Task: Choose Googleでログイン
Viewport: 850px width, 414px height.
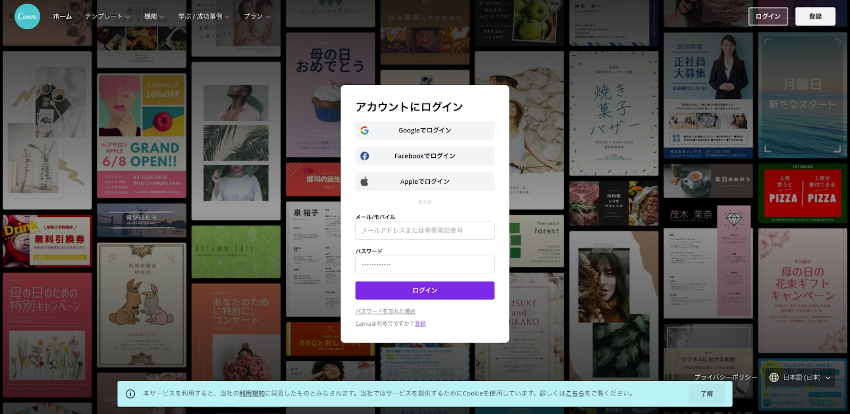Action: coord(425,130)
